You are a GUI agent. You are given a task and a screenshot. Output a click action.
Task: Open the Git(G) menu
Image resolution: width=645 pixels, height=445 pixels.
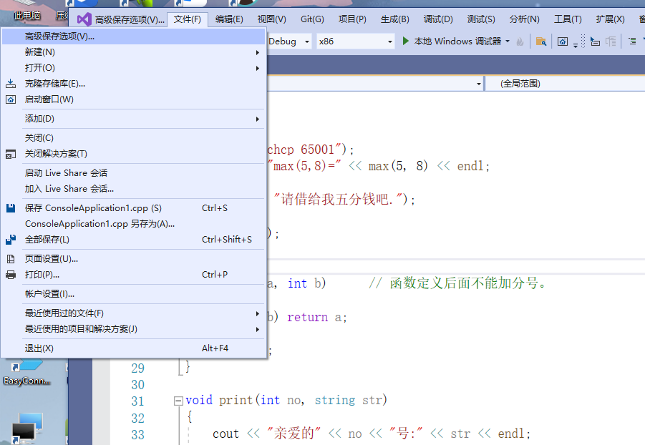(312, 19)
